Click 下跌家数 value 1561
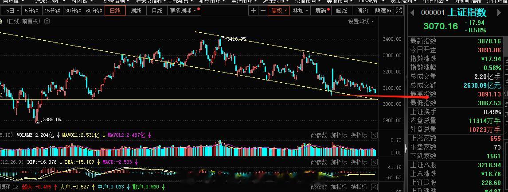Image resolution: width=508 pixels, height=192 pixels. [493, 156]
